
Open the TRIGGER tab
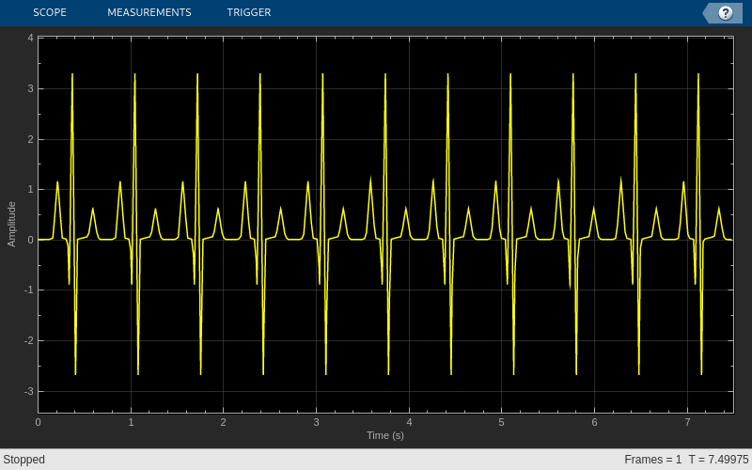click(x=249, y=12)
